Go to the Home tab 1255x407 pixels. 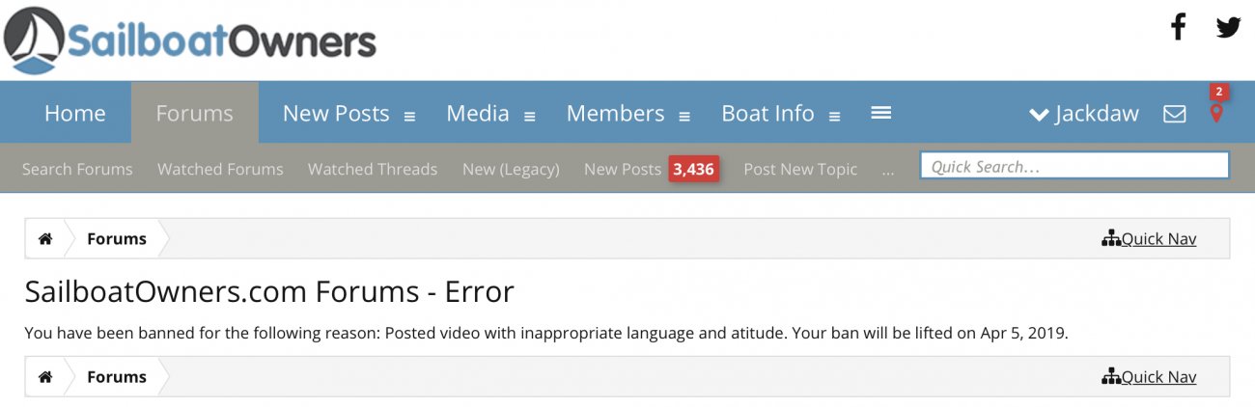point(75,113)
